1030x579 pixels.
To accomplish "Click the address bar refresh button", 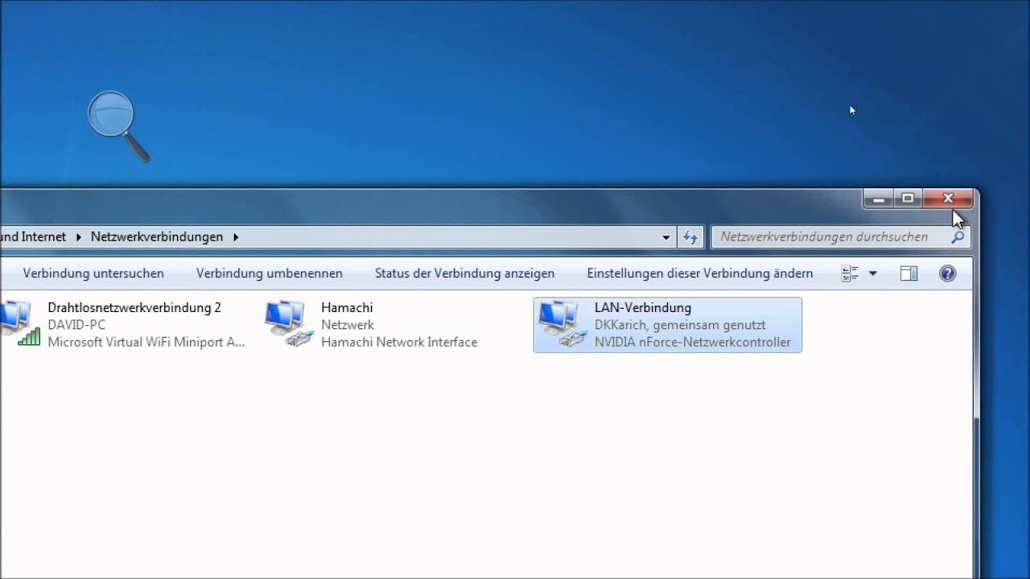I will pyautogui.click(x=690, y=237).
